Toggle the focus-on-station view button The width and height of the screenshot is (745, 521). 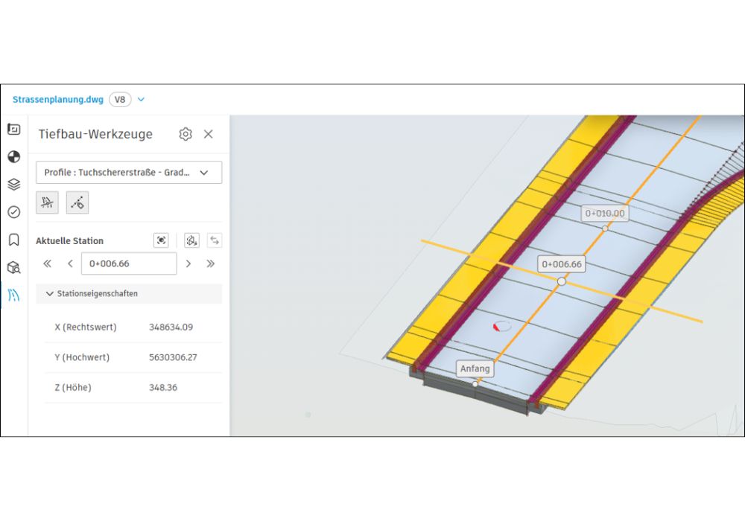pyautogui.click(x=161, y=240)
